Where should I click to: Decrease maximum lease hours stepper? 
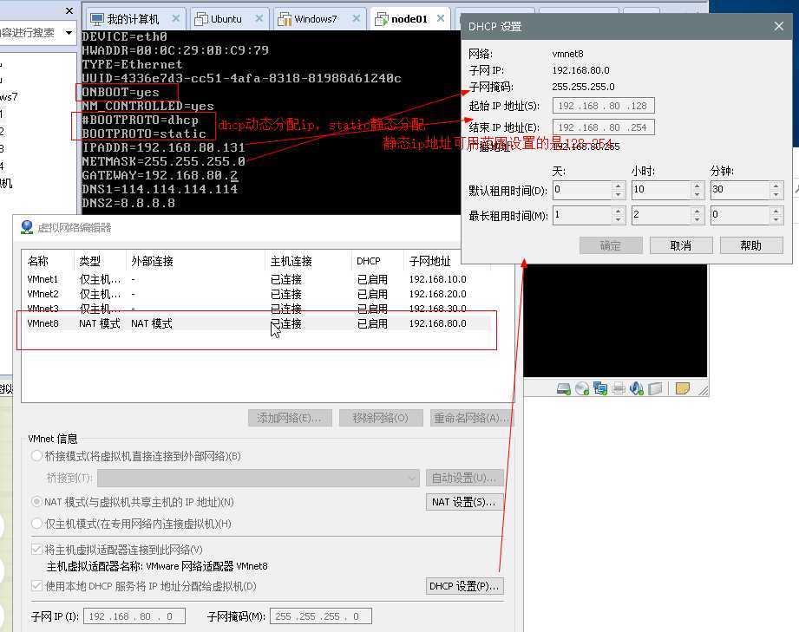(697, 219)
